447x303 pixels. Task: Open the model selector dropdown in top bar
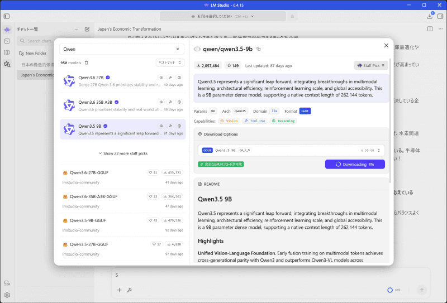223,16
